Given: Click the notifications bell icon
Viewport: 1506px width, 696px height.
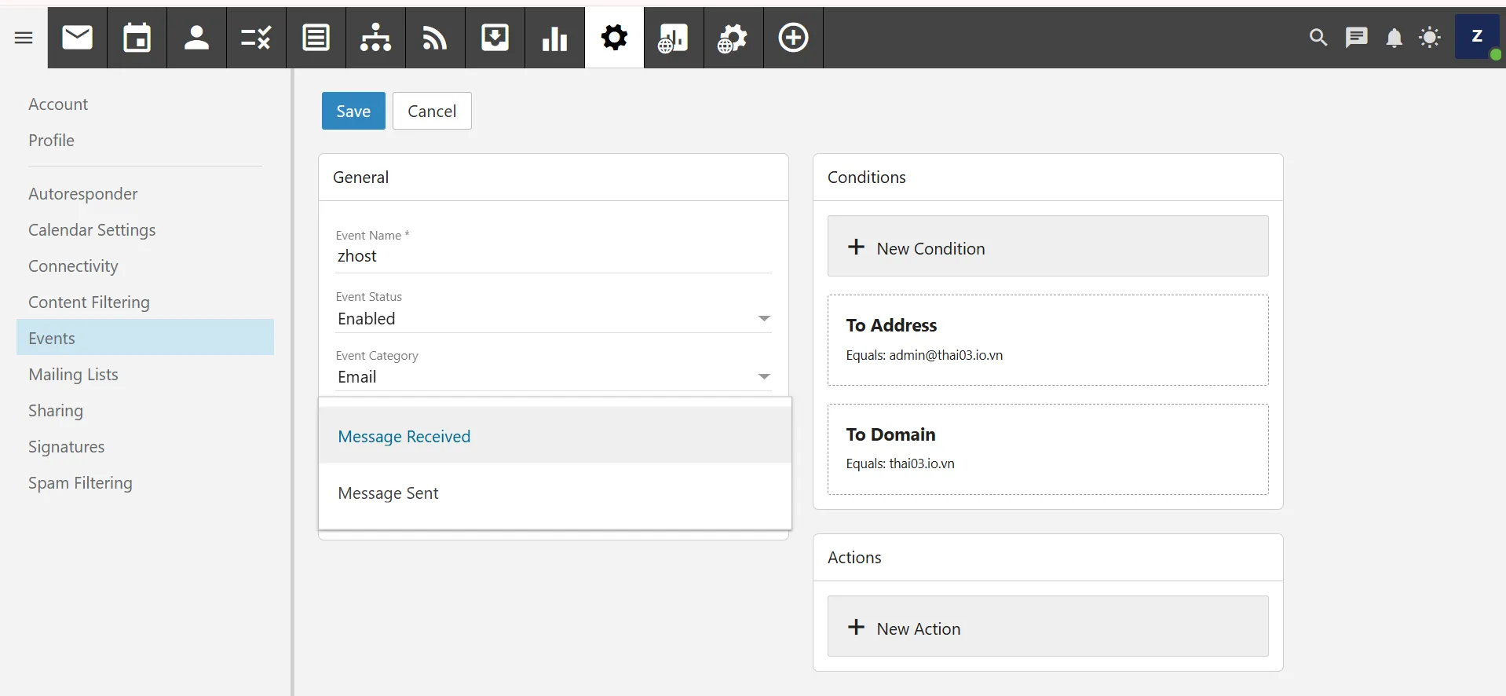Looking at the screenshot, I should click(1394, 38).
